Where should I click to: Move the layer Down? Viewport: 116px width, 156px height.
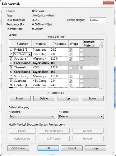coord(92,98)
